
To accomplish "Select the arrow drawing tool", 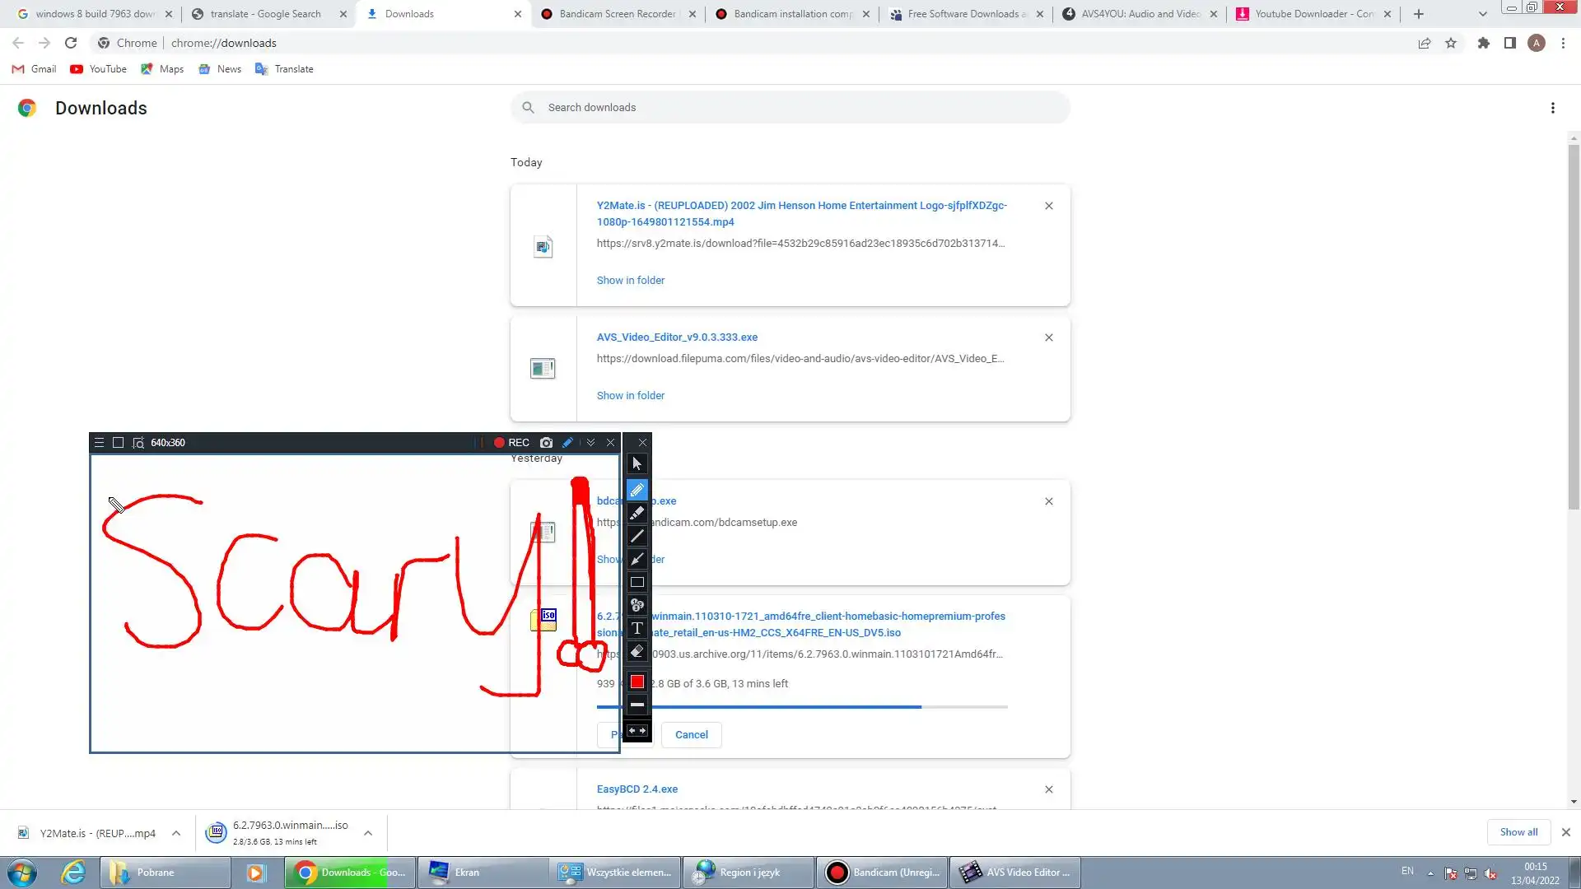I will pyautogui.click(x=637, y=559).
